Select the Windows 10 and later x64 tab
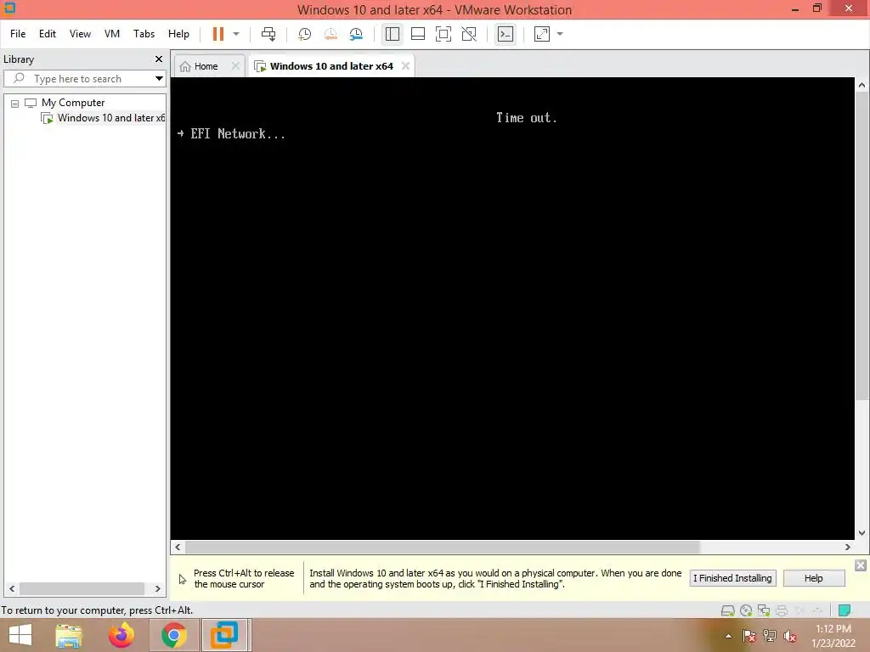The height and width of the screenshot is (652, 870). [331, 66]
